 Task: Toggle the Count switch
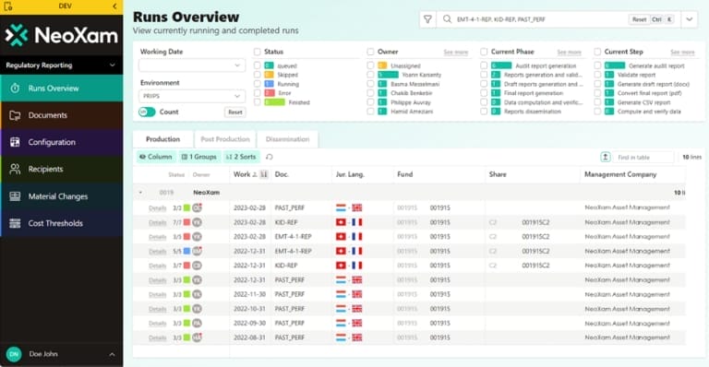[147, 112]
